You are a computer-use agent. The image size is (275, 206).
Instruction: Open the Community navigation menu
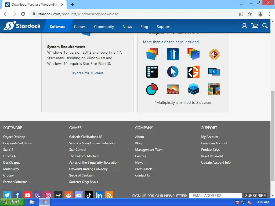click(x=104, y=27)
